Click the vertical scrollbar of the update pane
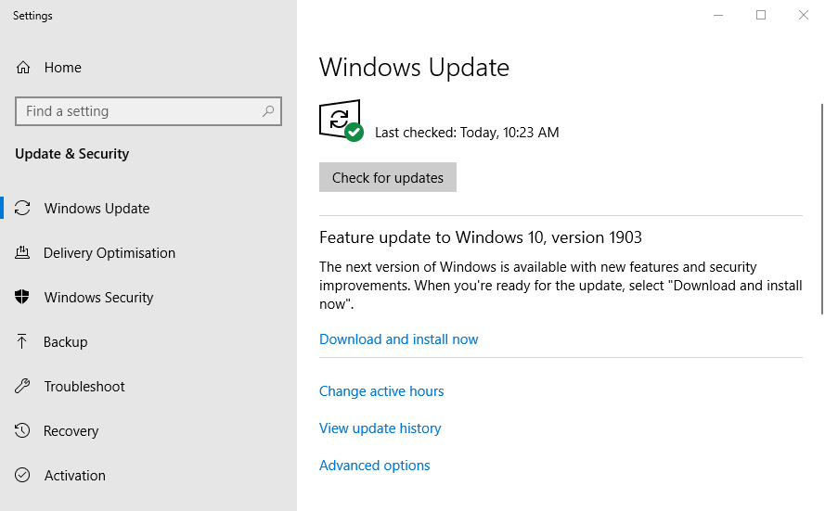 pyautogui.click(x=822, y=210)
